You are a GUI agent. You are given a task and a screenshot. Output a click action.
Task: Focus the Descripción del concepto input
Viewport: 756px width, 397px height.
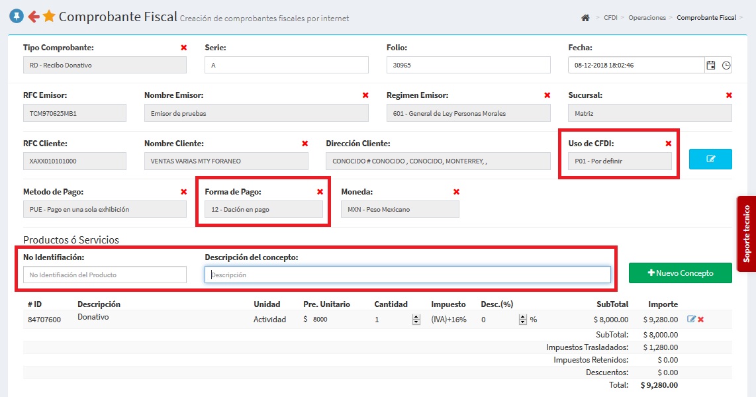tap(407, 275)
